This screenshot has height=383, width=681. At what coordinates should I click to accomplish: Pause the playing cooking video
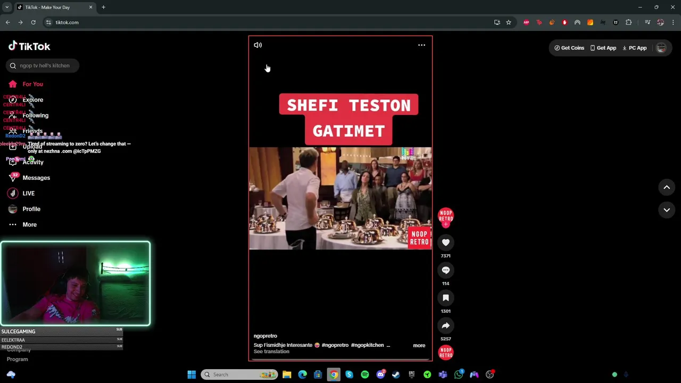(340, 198)
